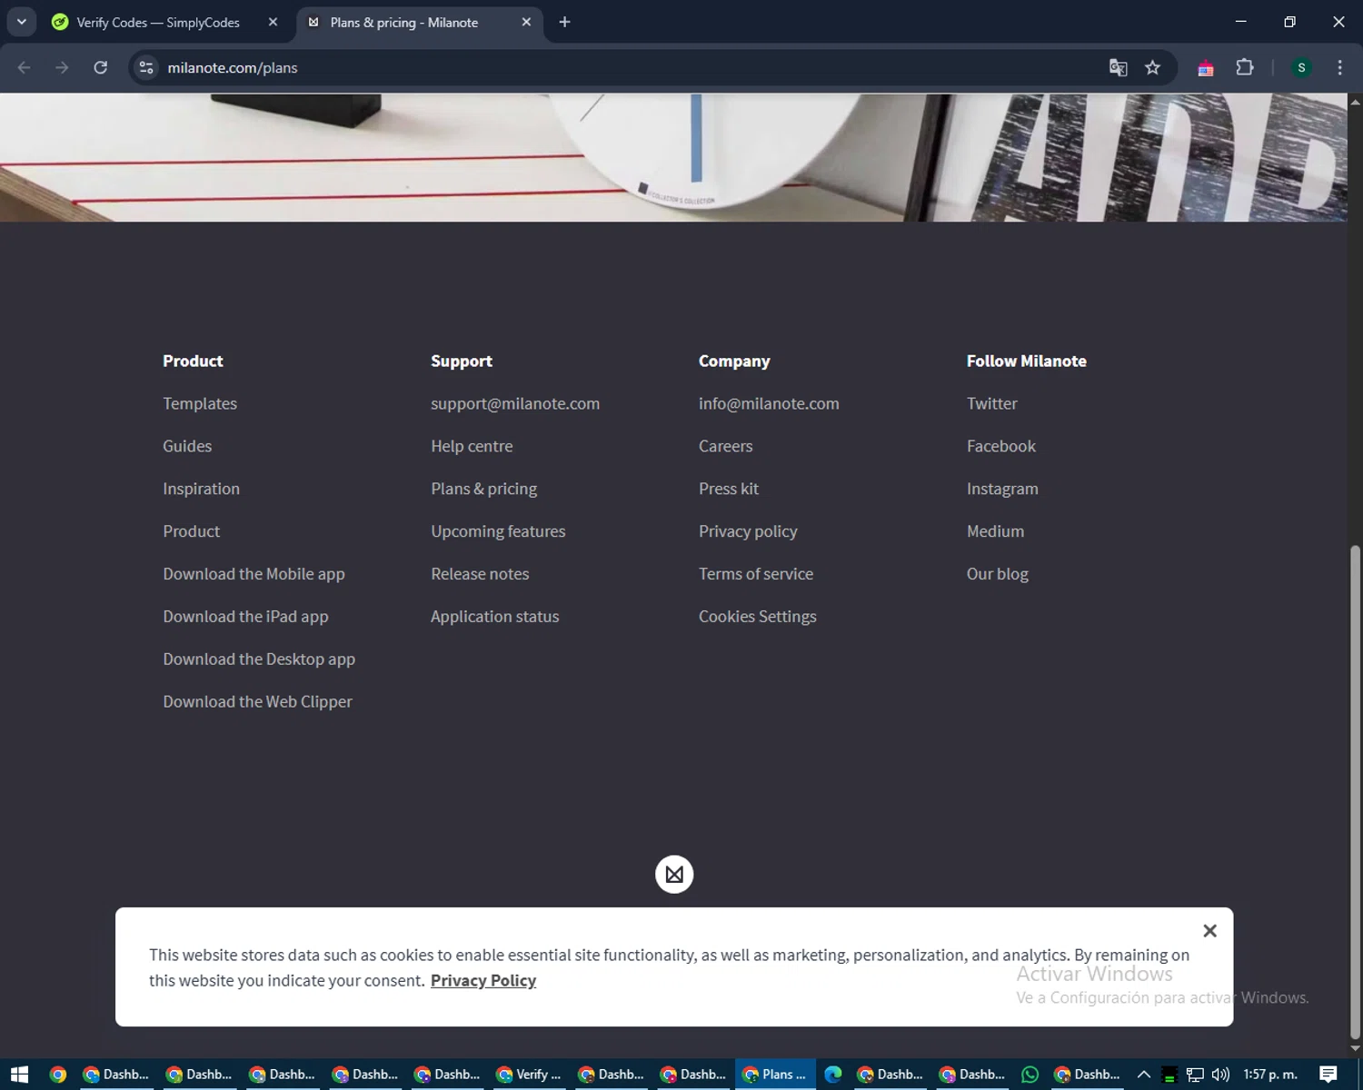Open the Guides link
The width and height of the screenshot is (1363, 1090).
pos(187,446)
